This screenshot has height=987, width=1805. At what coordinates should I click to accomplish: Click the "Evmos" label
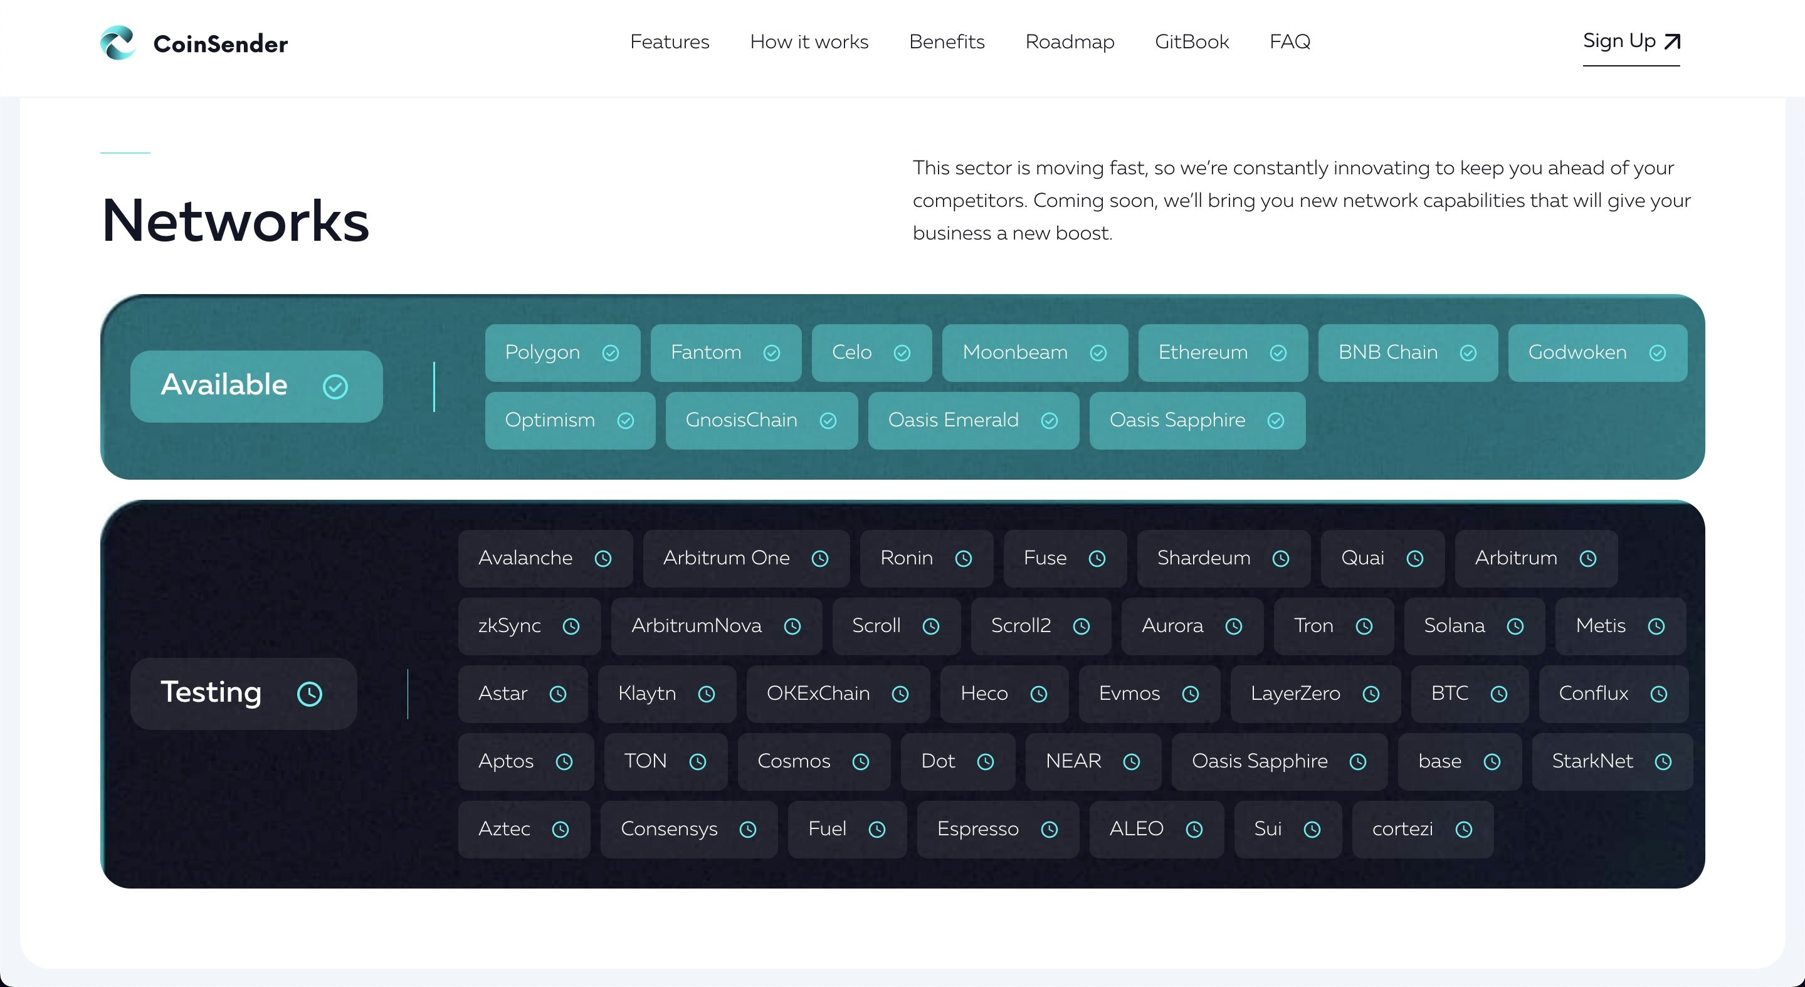[1129, 694]
